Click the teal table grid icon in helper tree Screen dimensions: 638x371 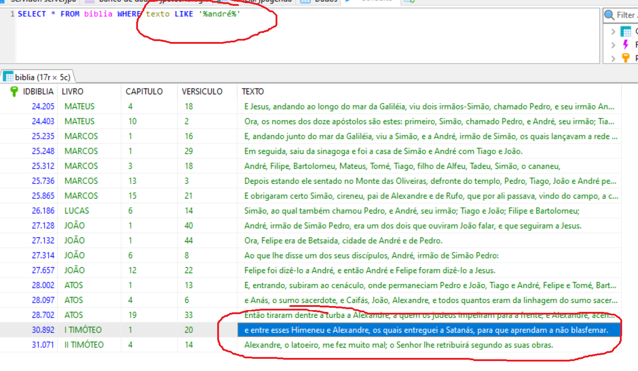click(626, 32)
